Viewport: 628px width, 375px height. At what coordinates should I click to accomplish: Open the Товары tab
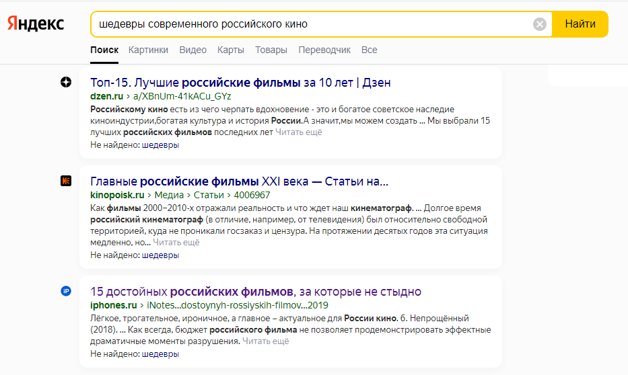pos(271,50)
